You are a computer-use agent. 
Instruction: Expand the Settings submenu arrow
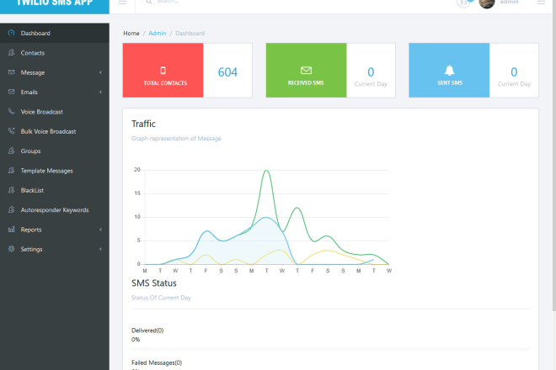(x=101, y=249)
